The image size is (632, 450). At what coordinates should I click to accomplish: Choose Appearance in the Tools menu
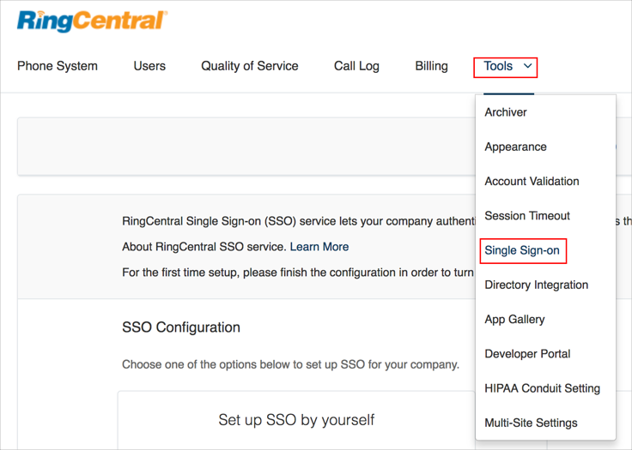click(x=515, y=147)
